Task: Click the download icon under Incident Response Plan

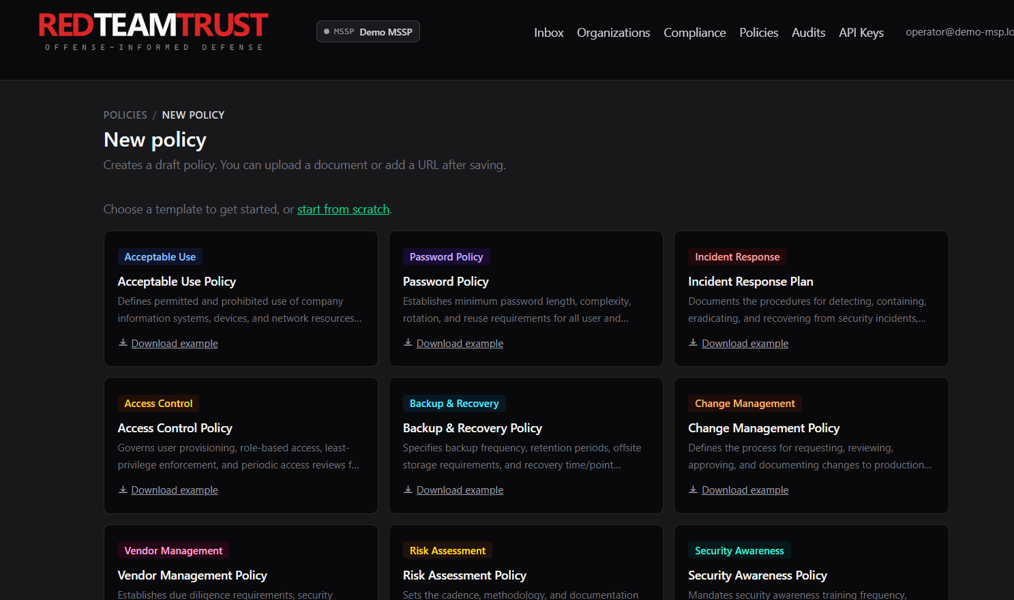Action: [x=693, y=343]
